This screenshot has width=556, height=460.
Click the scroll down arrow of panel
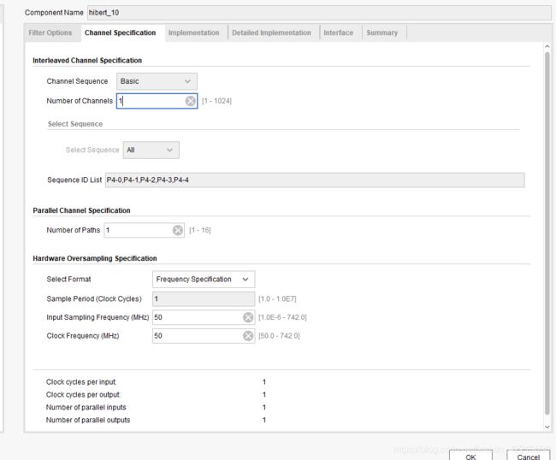[x=547, y=427]
